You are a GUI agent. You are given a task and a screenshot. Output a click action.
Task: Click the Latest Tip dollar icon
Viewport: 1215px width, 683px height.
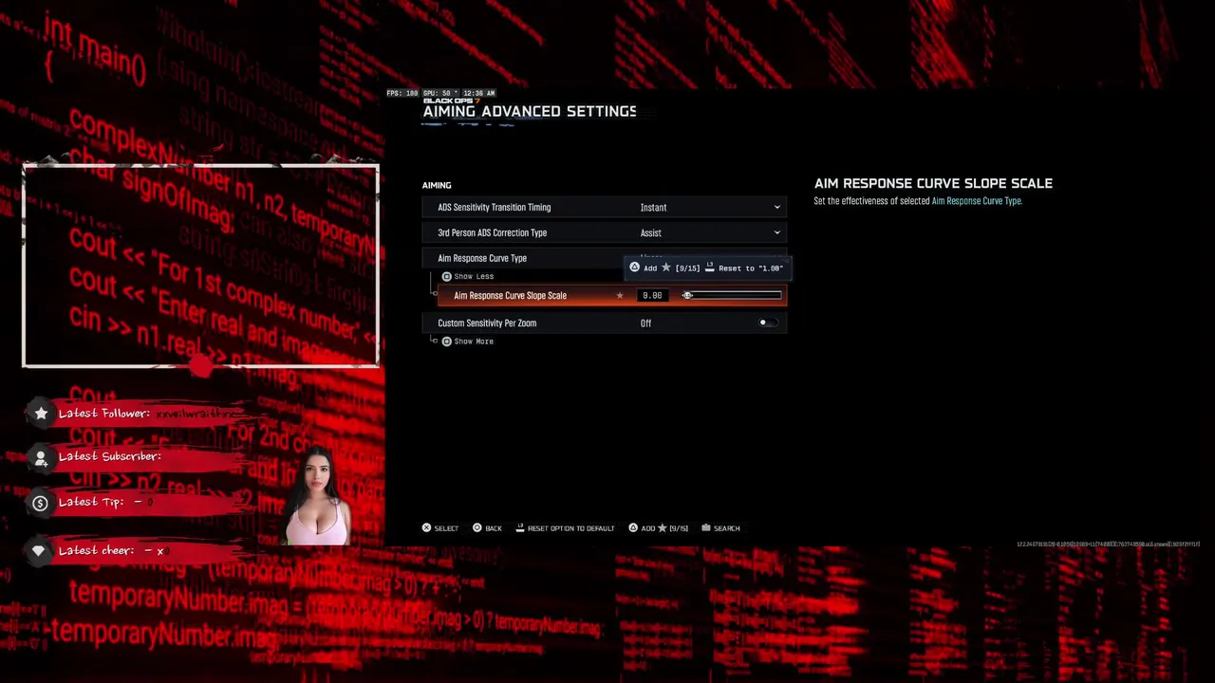pyautogui.click(x=40, y=503)
